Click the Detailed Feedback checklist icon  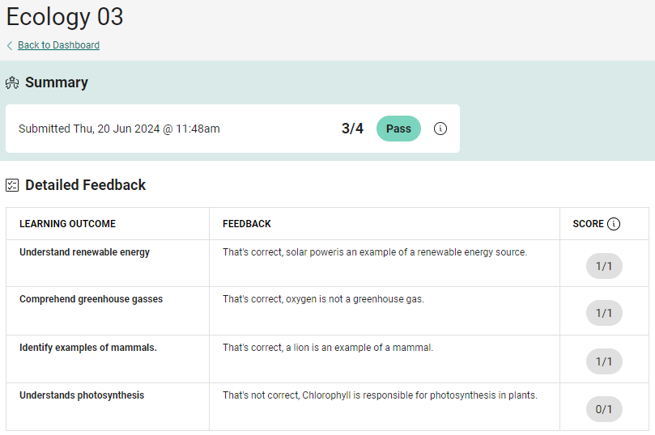point(12,185)
